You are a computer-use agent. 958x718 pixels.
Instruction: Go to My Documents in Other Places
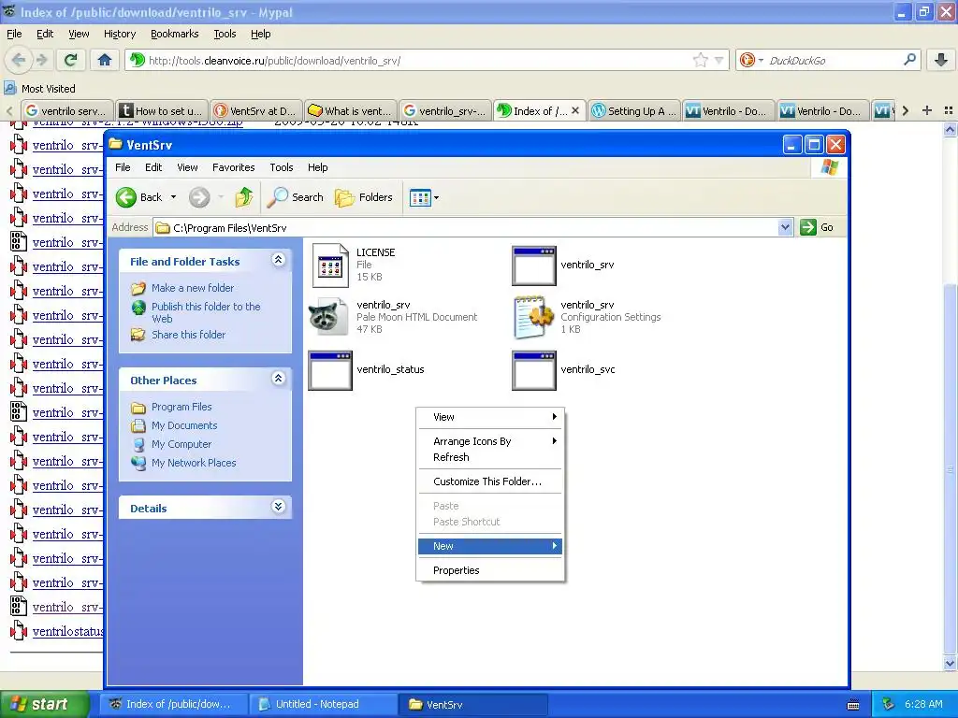click(184, 425)
